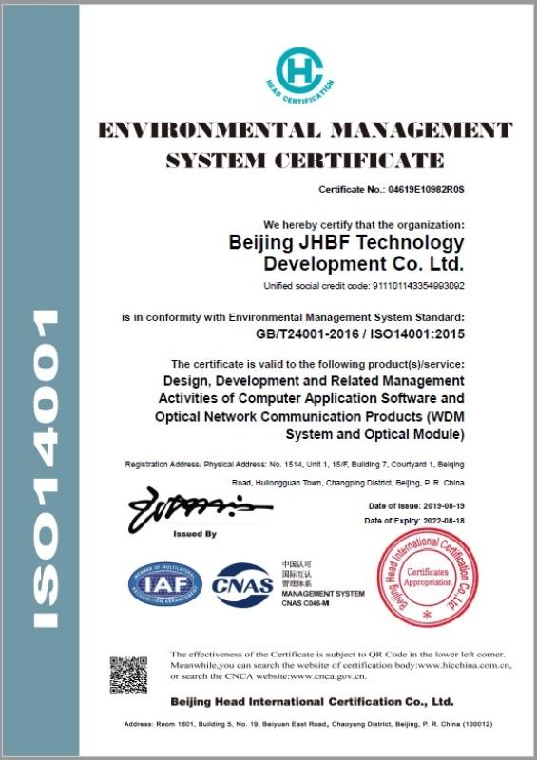Click the Environmental Management System Certificate title

coord(305,144)
